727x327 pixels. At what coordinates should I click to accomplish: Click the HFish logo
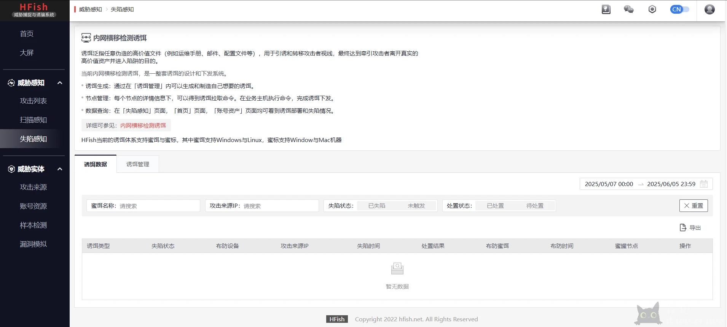(x=34, y=10)
